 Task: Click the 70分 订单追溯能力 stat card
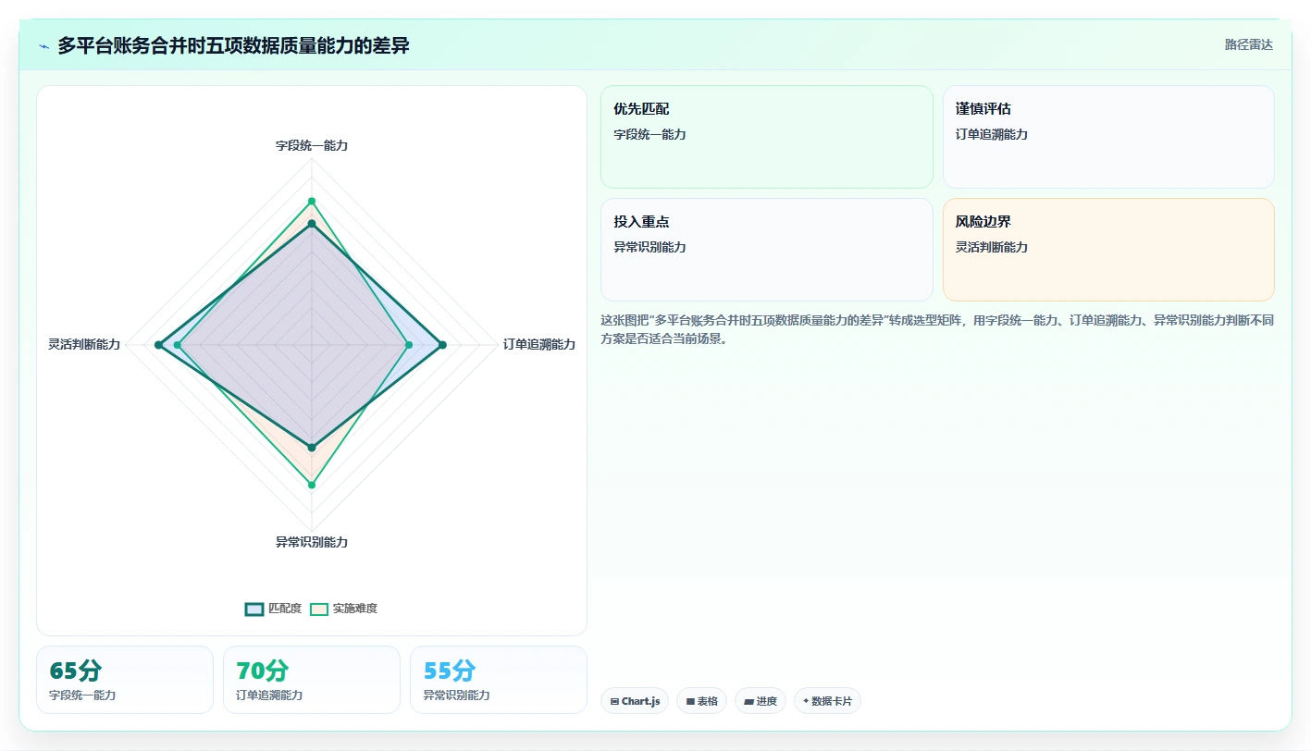(x=312, y=680)
